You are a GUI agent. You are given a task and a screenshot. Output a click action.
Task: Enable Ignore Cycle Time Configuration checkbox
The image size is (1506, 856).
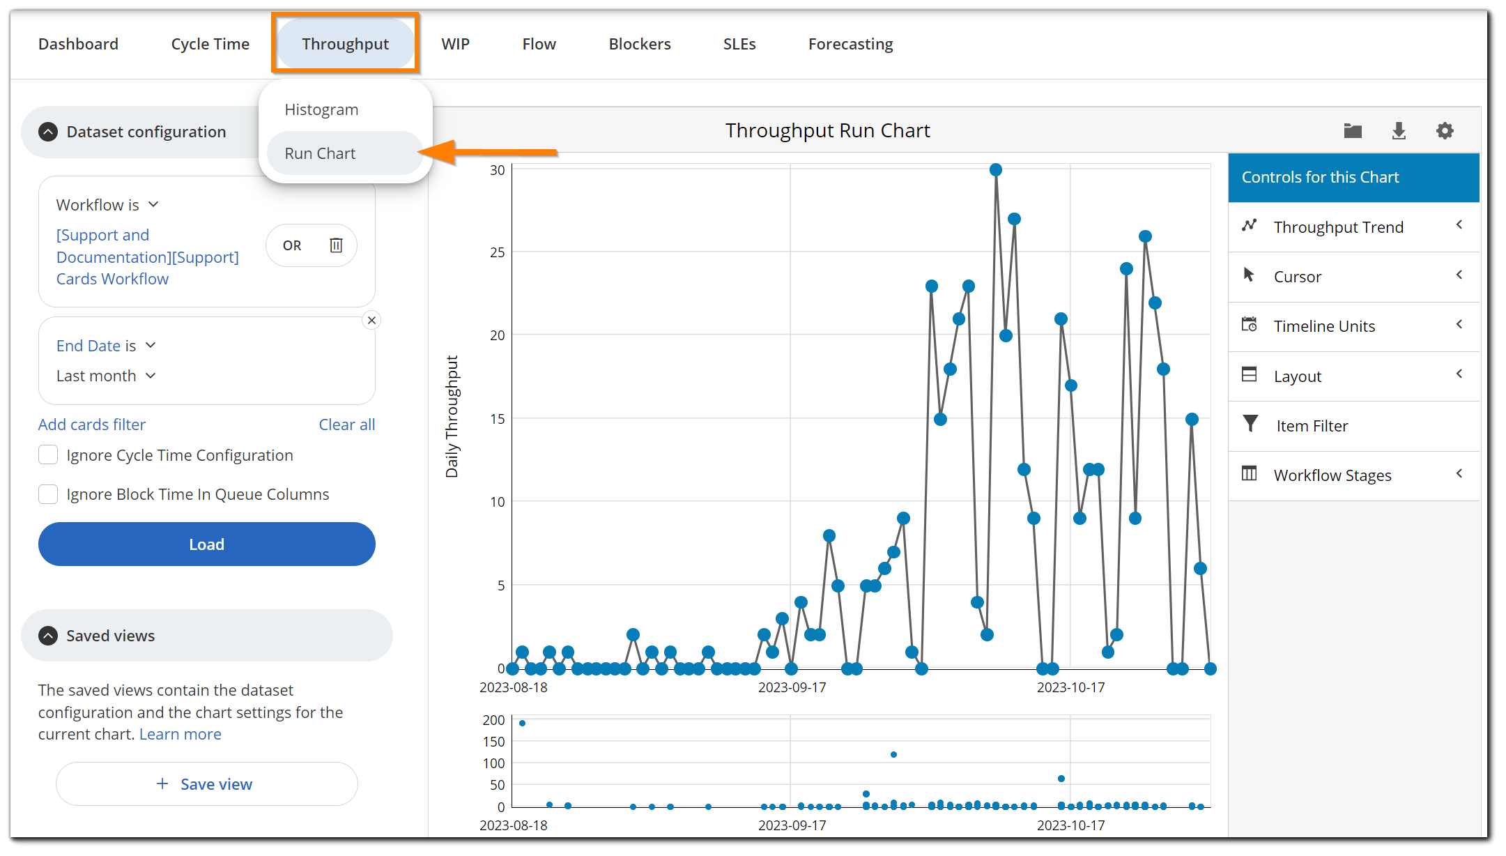[48, 455]
